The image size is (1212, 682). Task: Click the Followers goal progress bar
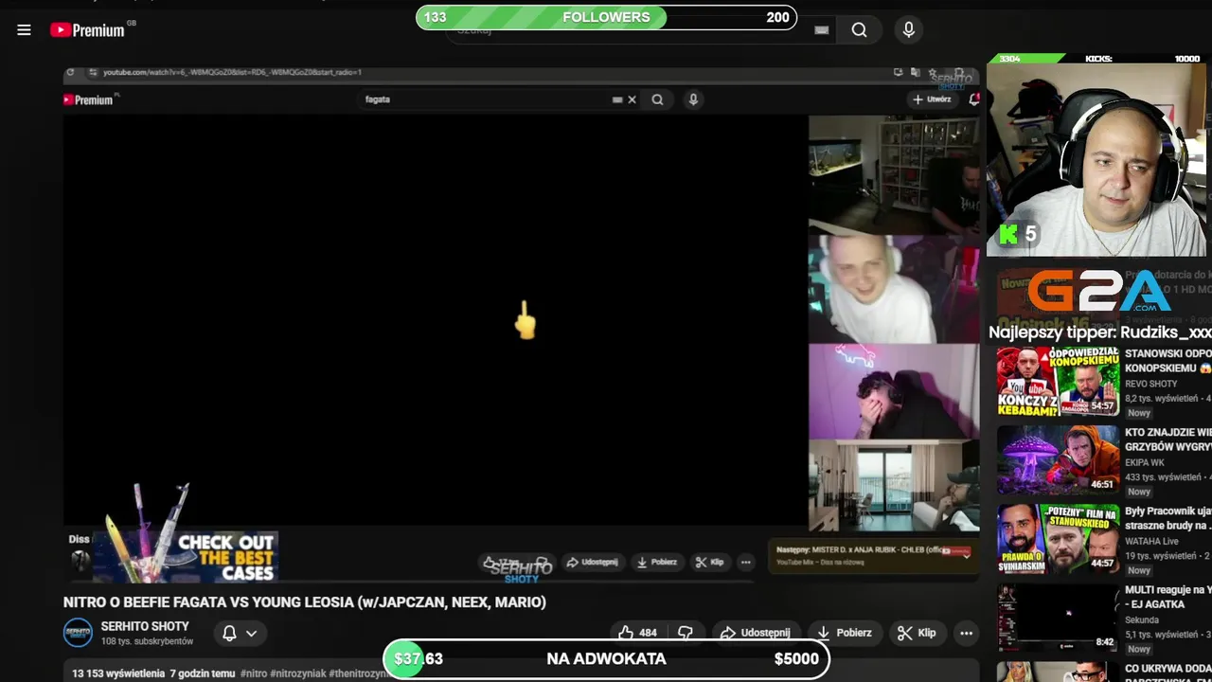pyautogui.click(x=606, y=17)
